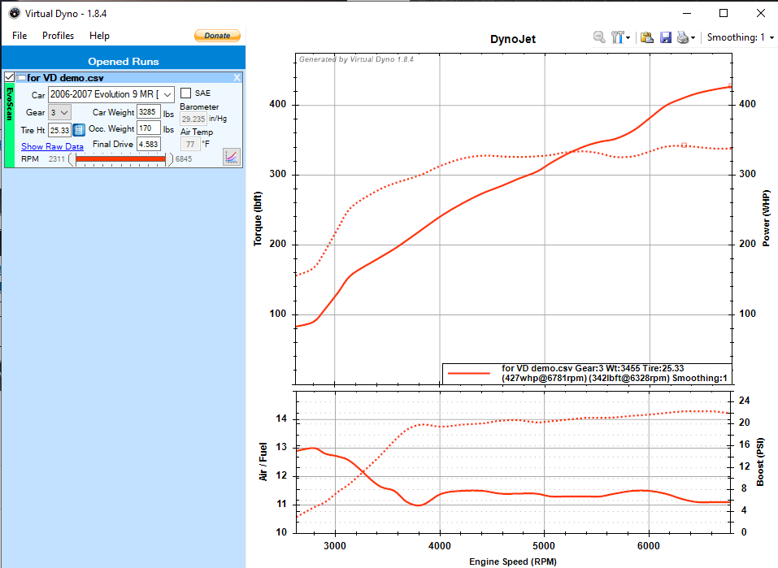This screenshot has width=778, height=568.
Task: Expand the Car model dropdown
Action: tap(167, 95)
